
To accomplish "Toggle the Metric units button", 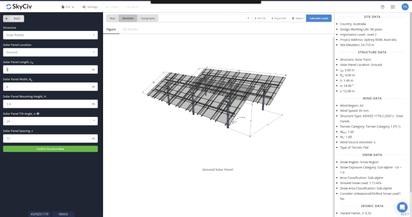I will pos(63,214).
